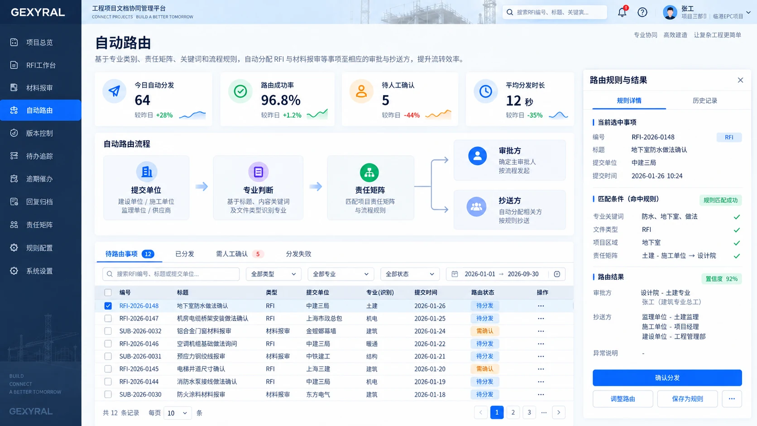The width and height of the screenshot is (757, 426).
Task: Expand the user profile dropdown for 张工
Action: click(x=748, y=12)
